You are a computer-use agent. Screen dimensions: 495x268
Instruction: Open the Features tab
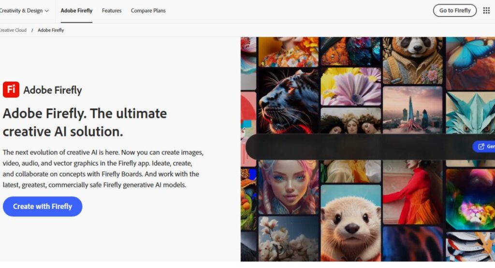coord(112,11)
